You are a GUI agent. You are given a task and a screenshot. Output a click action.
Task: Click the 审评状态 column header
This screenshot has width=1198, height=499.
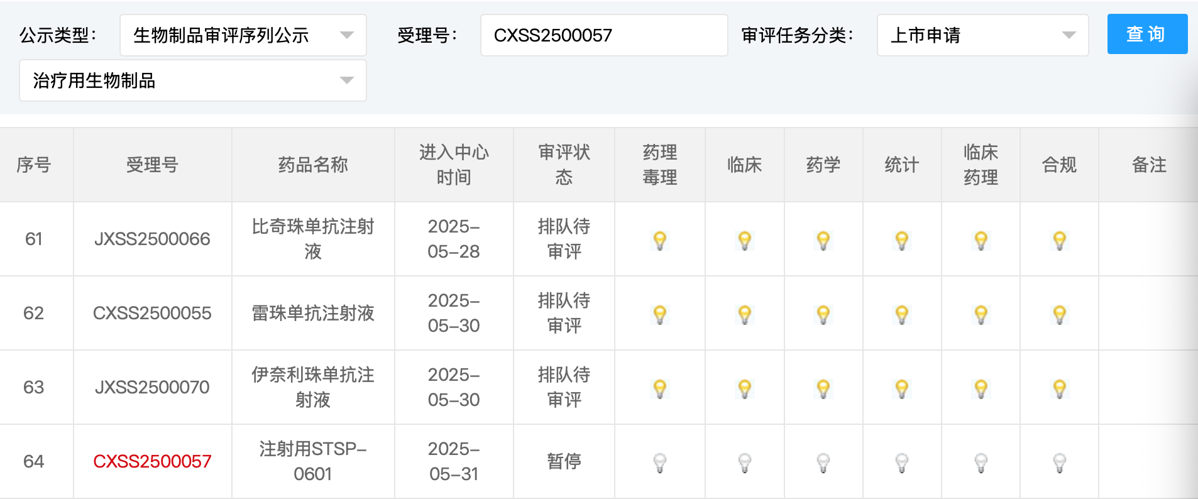pyautogui.click(x=564, y=165)
